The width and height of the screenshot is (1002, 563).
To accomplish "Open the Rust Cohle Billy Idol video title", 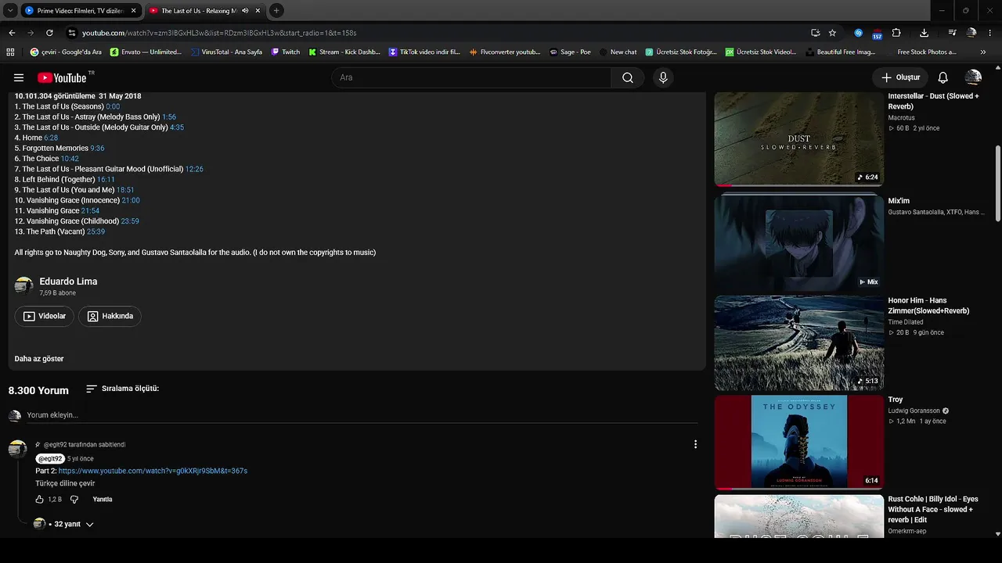I will pyautogui.click(x=933, y=509).
